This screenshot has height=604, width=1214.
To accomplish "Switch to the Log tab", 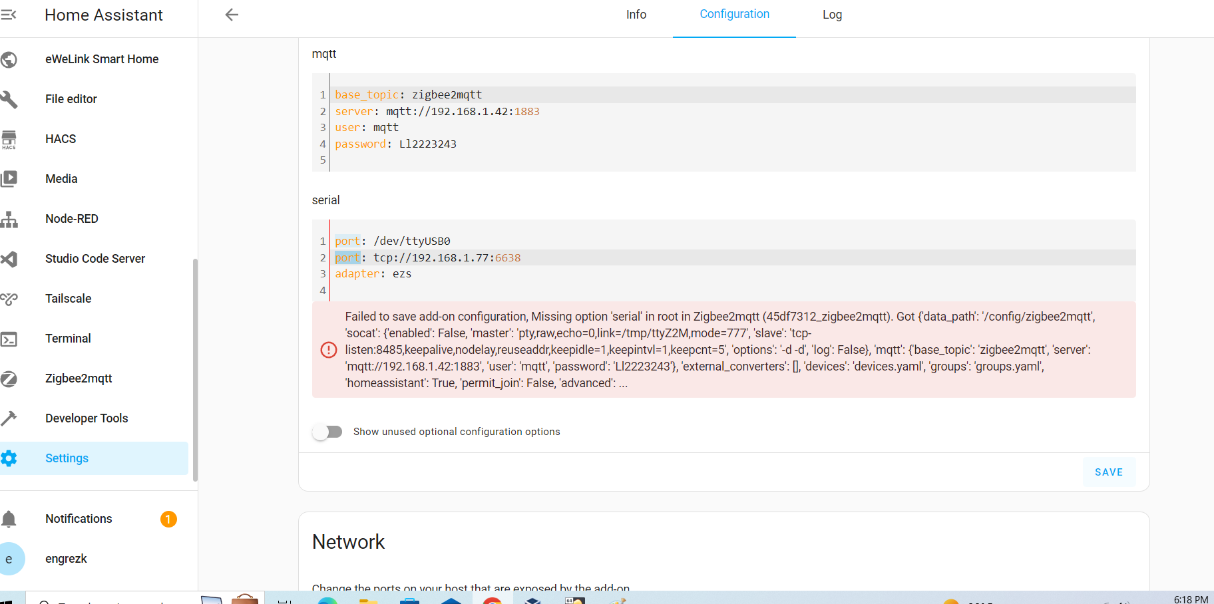I will click(832, 15).
